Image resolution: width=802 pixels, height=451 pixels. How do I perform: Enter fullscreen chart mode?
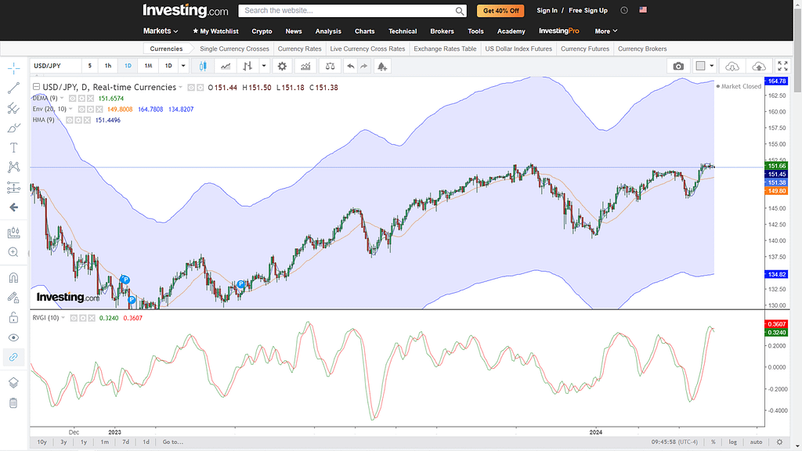coord(782,67)
